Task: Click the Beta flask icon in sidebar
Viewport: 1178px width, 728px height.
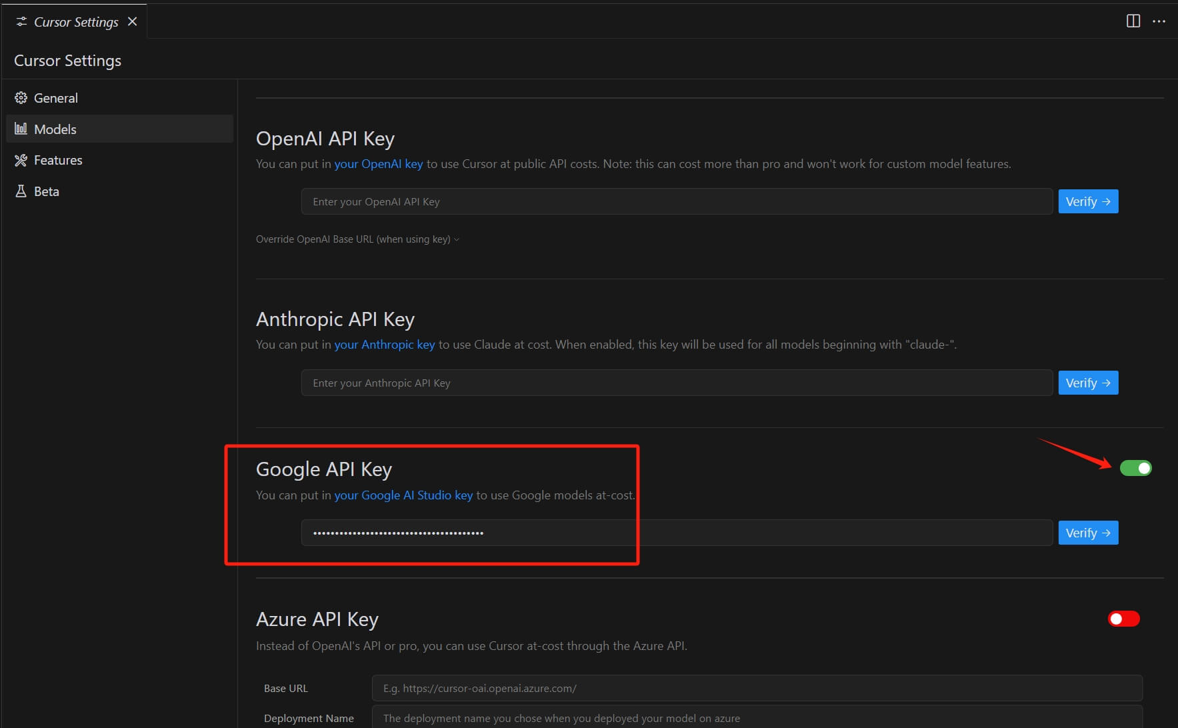Action: 21,191
